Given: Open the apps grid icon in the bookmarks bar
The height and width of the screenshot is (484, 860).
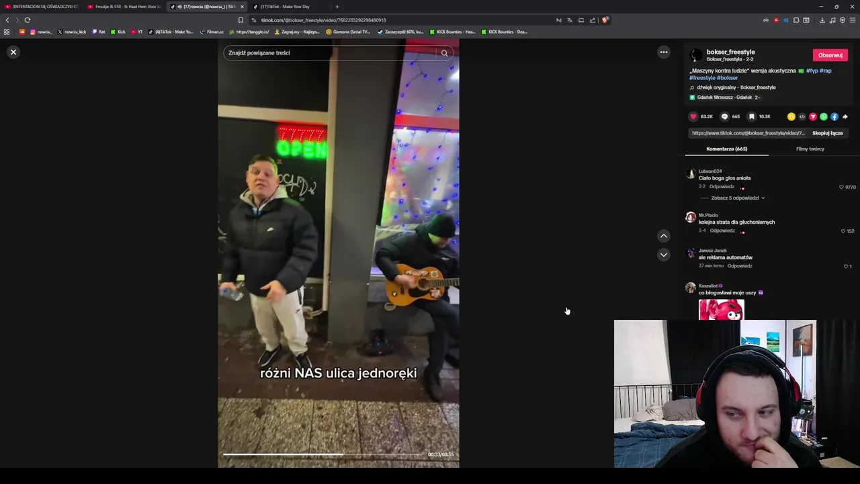Looking at the screenshot, I should point(7,32).
